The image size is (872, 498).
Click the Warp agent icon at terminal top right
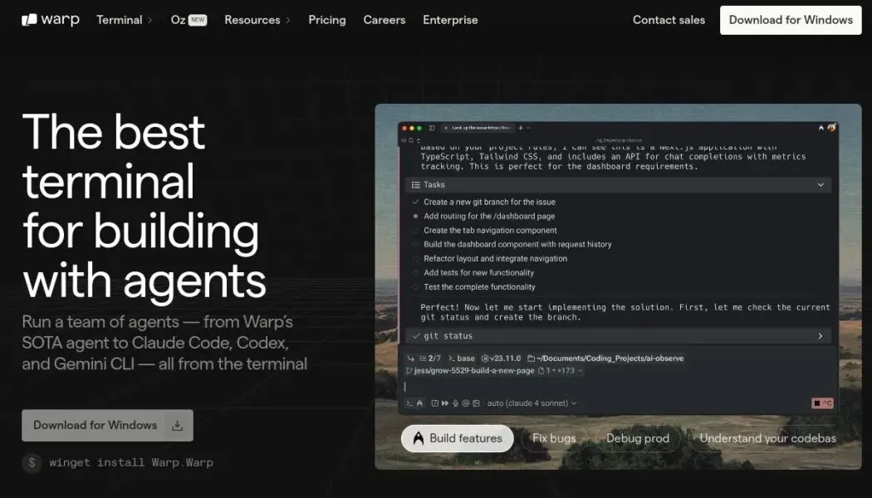pos(821,128)
